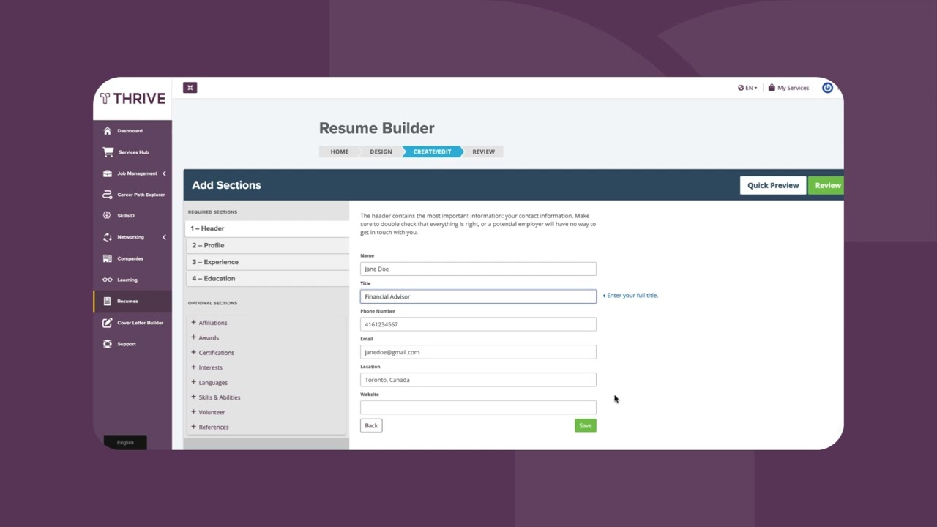The height and width of the screenshot is (527, 937).
Task: Click the Name input field
Action: pos(478,269)
